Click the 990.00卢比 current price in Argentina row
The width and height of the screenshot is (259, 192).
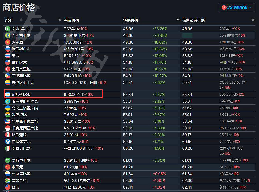point(74,95)
